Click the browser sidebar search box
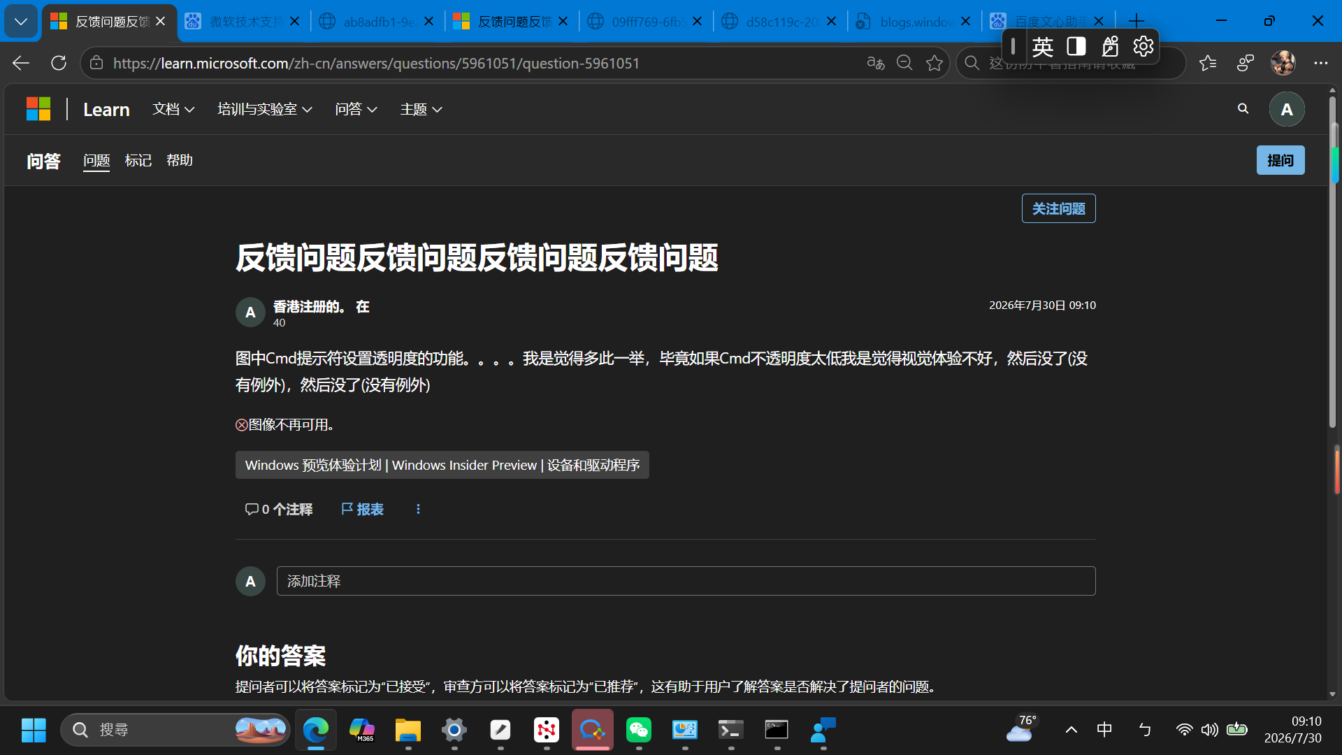The height and width of the screenshot is (755, 1342). coord(1069,64)
